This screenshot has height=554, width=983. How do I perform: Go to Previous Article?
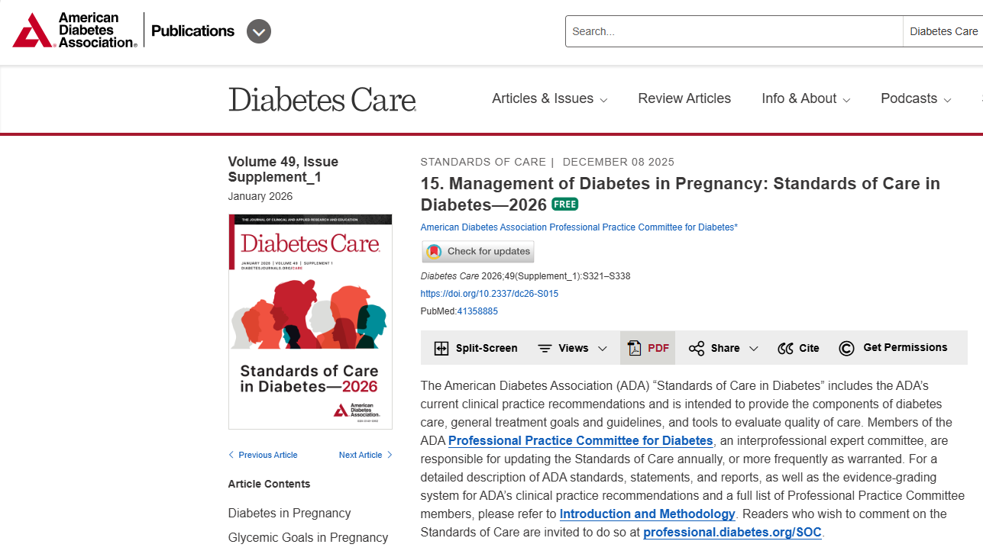tap(263, 455)
